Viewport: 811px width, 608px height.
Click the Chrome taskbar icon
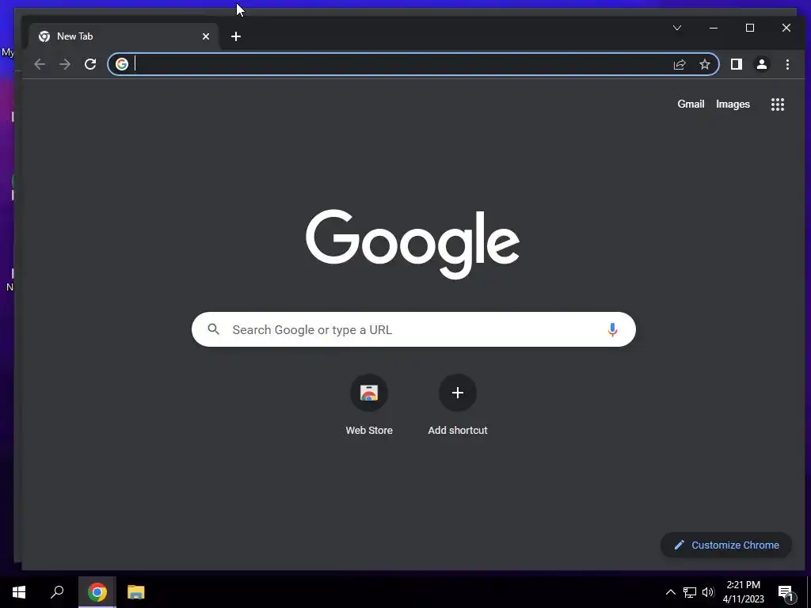97,592
